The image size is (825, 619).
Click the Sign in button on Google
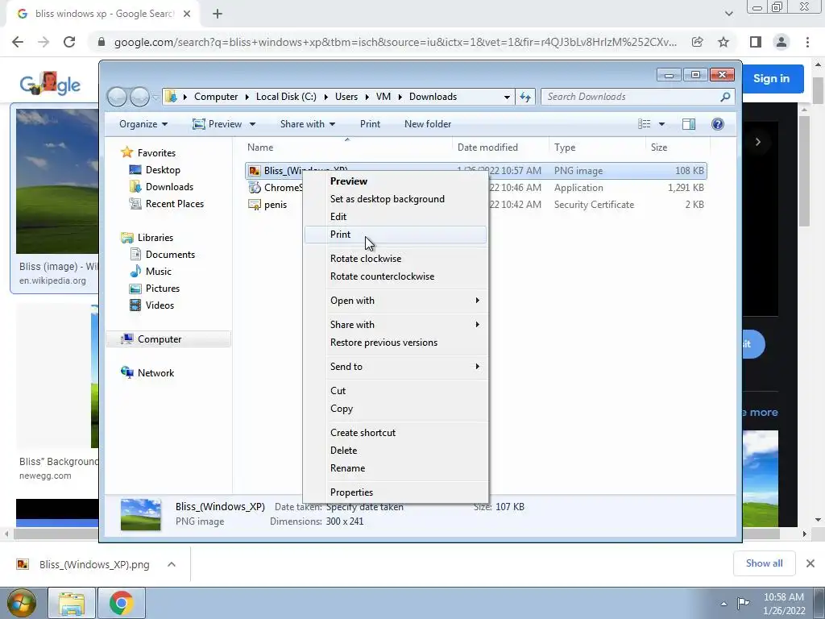771,78
